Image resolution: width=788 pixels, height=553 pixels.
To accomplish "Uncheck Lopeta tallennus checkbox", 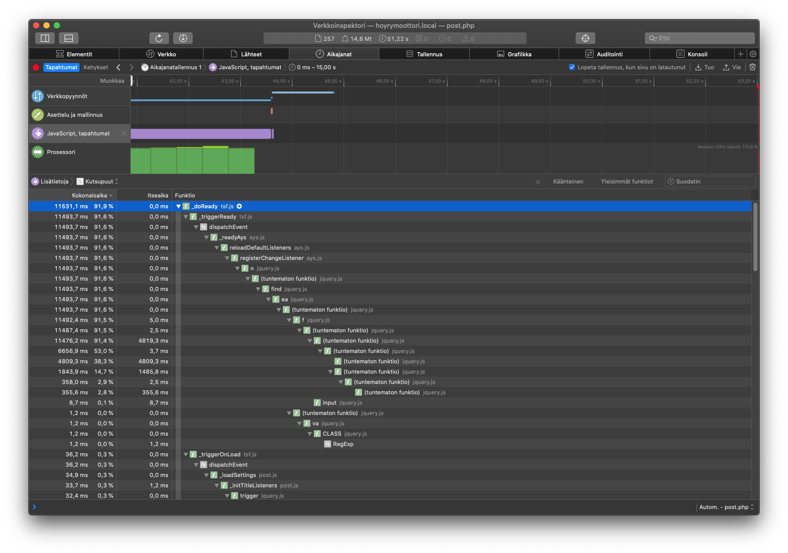I will click(x=572, y=67).
